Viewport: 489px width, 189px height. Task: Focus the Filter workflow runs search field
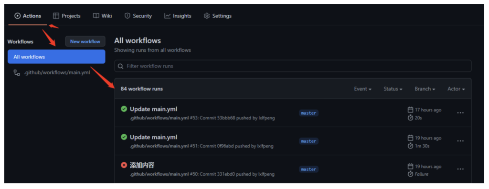[x=293, y=66]
